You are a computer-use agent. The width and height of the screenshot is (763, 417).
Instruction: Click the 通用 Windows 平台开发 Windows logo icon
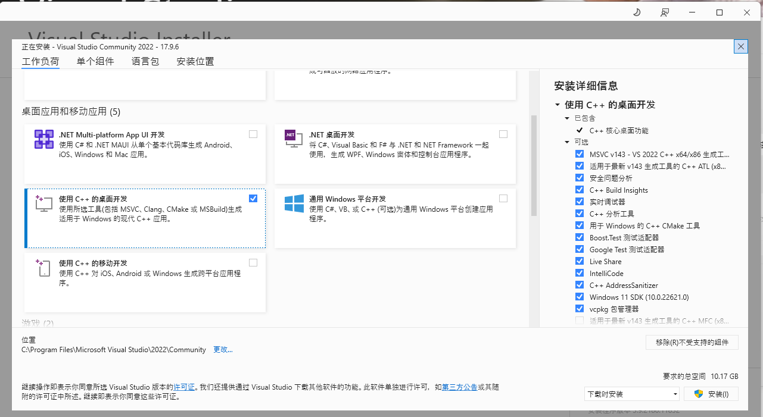(294, 203)
